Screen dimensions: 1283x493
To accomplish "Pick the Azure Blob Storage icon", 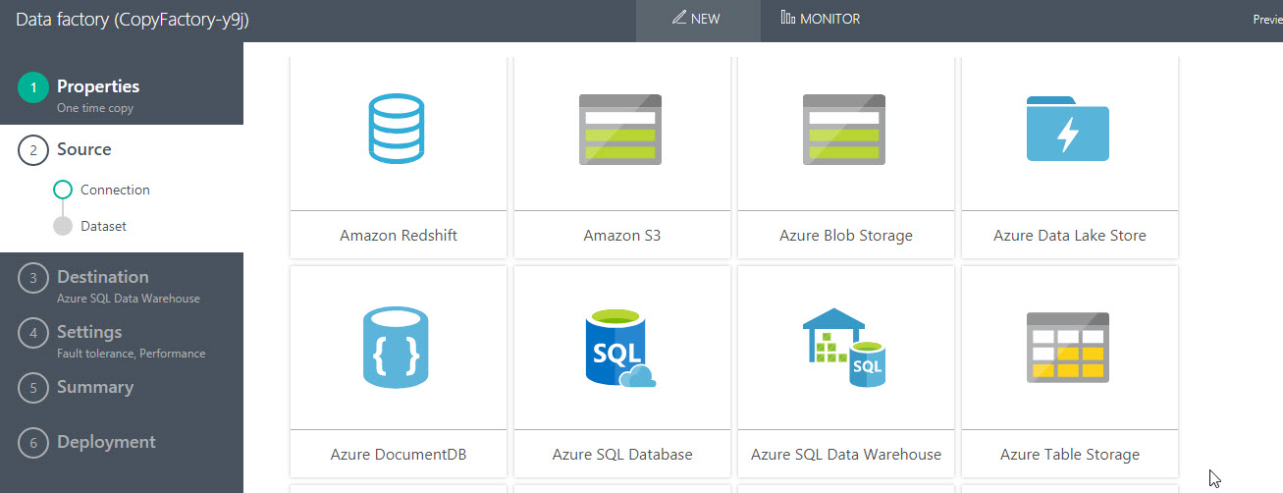I will 844,129.
